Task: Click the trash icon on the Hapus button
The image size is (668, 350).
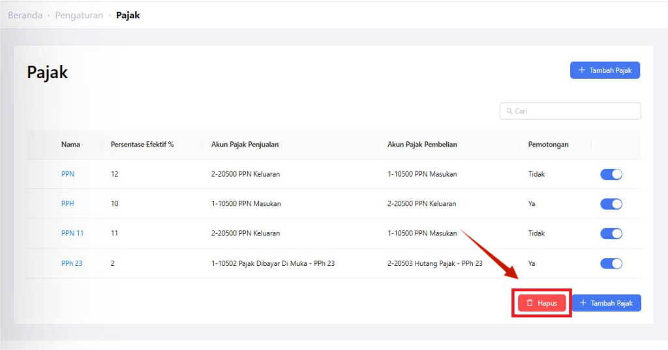Action: 530,303
